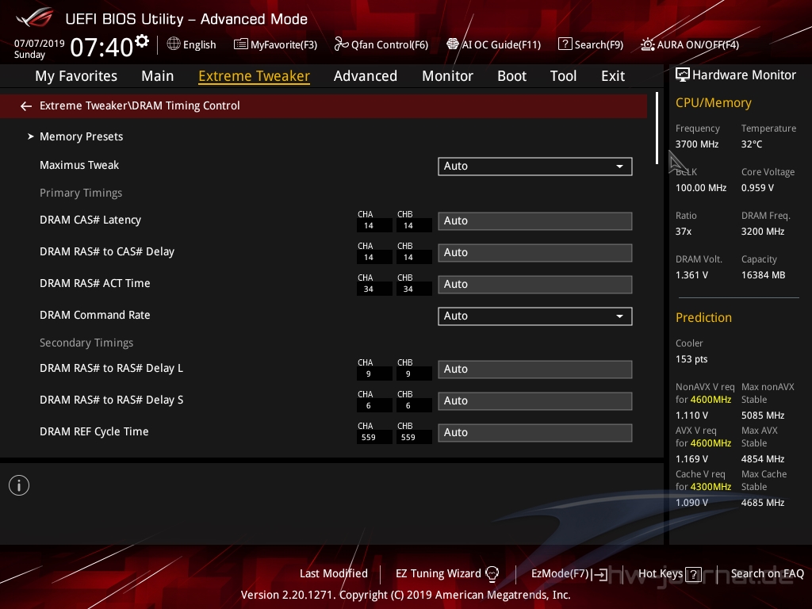This screenshot has height=609, width=812.
Task: Click the 153 pts cooler score
Action: (691, 359)
